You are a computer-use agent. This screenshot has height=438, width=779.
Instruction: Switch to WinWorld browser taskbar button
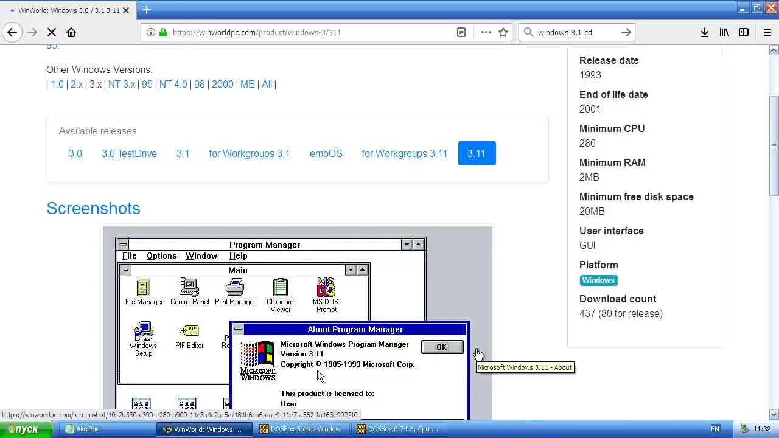click(x=205, y=429)
